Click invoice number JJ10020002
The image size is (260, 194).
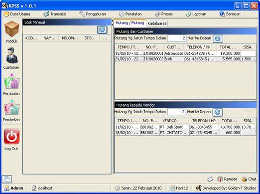(x=153, y=59)
